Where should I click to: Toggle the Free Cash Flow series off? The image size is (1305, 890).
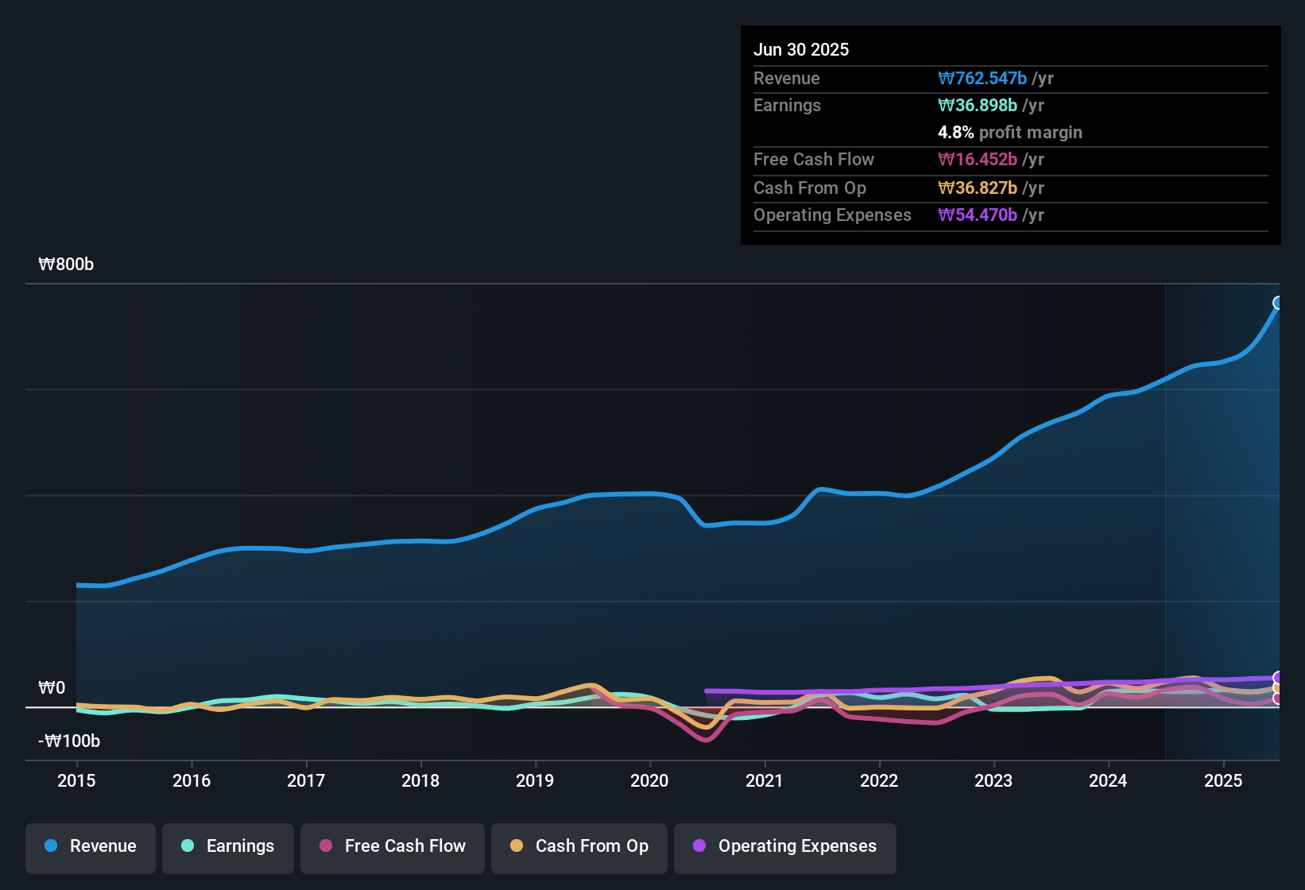(392, 846)
